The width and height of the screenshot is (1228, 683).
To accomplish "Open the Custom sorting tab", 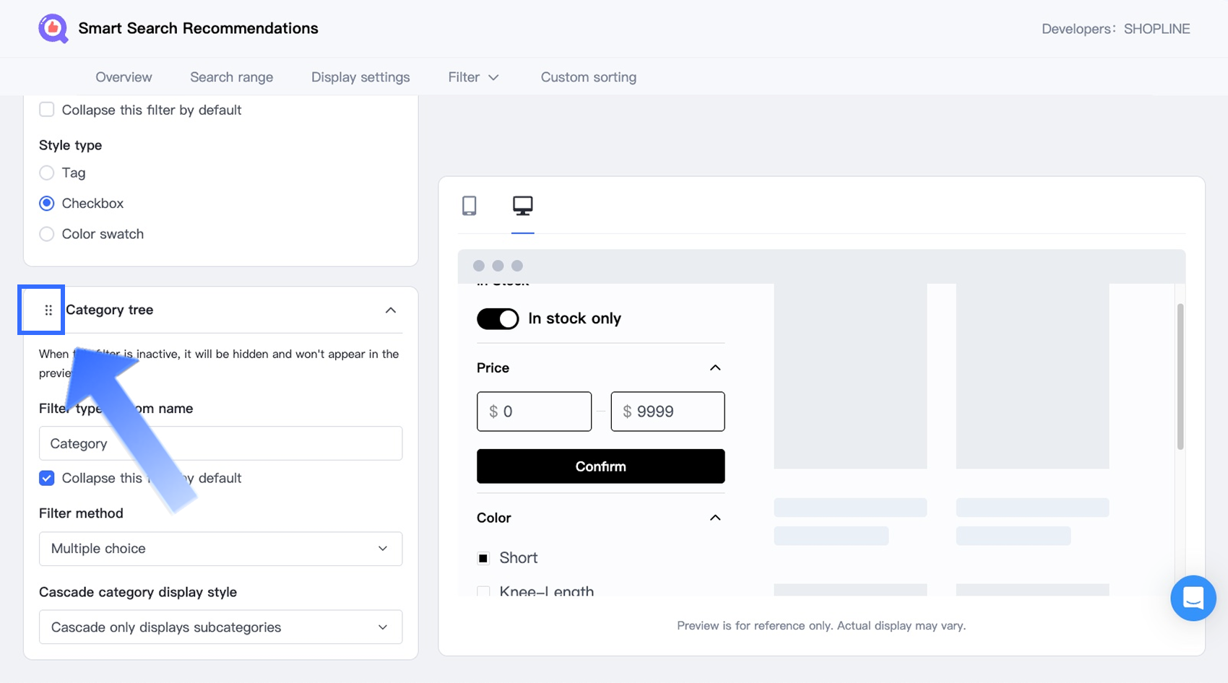I will coord(588,77).
